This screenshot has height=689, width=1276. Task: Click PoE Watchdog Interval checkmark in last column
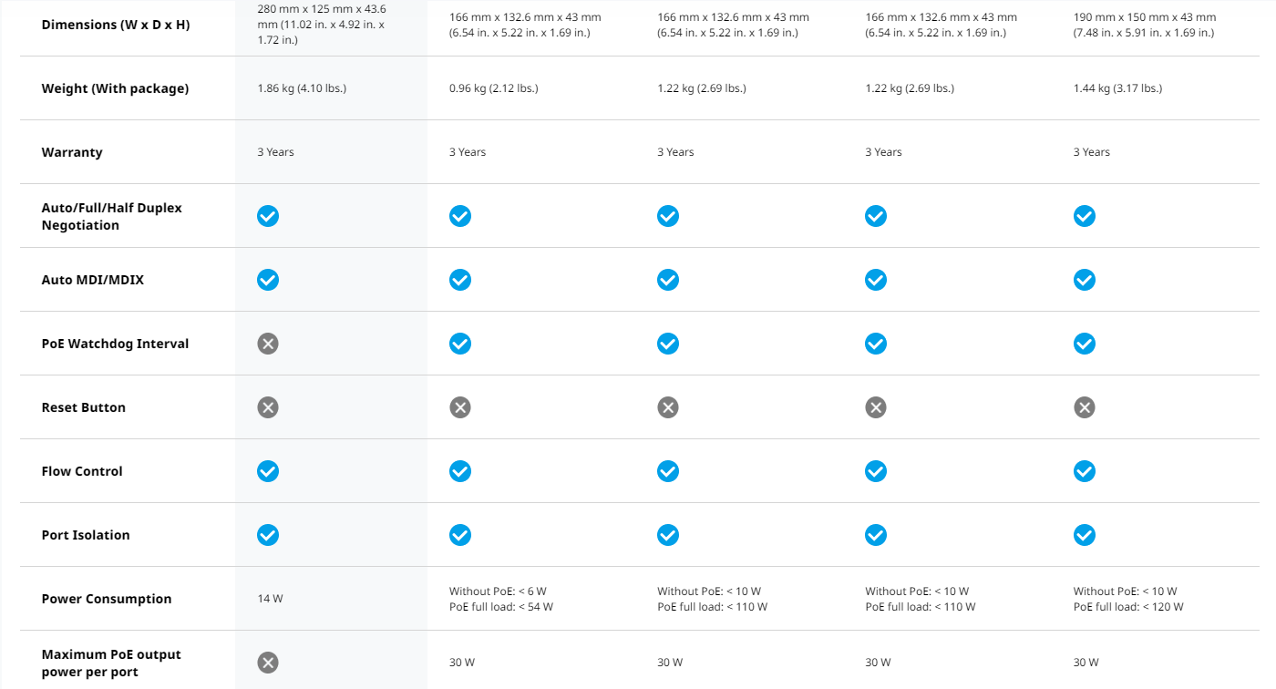(x=1084, y=344)
